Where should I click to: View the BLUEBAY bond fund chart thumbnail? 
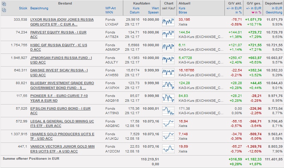(x=168, y=85)
